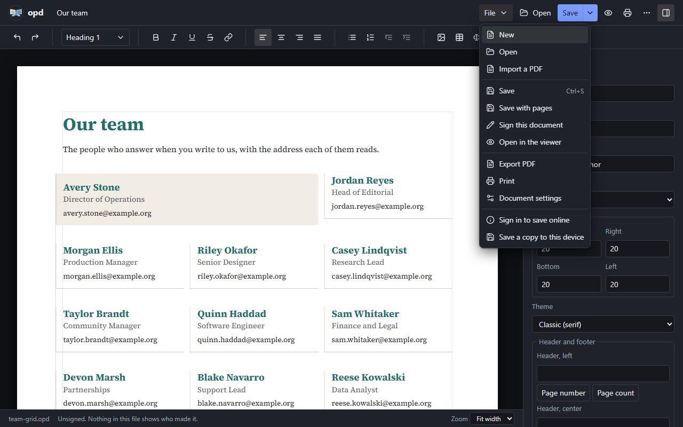
Task: Select Save a copy to this device
Action: coord(535,237)
